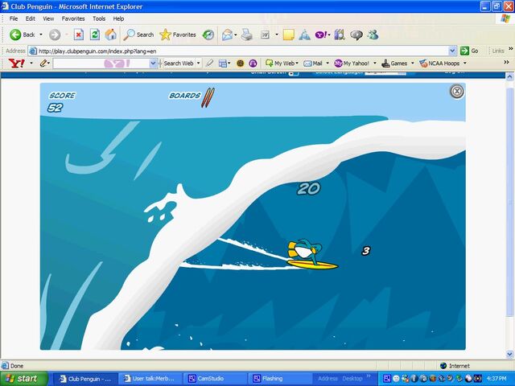The image size is (515, 386).
Task: Click the vertical scrollbar up arrow
Action: click(x=509, y=77)
